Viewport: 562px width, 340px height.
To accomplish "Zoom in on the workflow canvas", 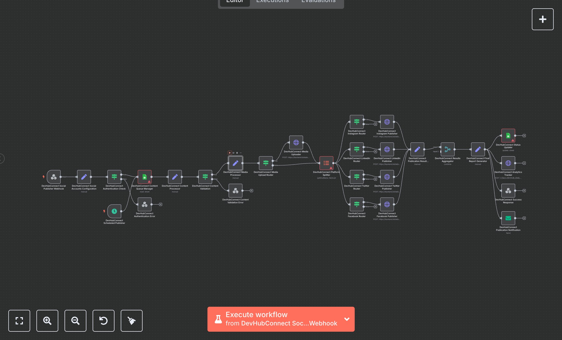I will click(x=47, y=321).
